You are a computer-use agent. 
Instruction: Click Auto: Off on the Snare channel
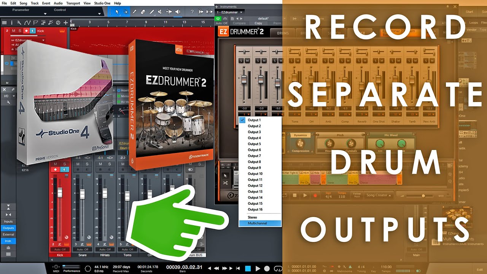tap(82, 250)
